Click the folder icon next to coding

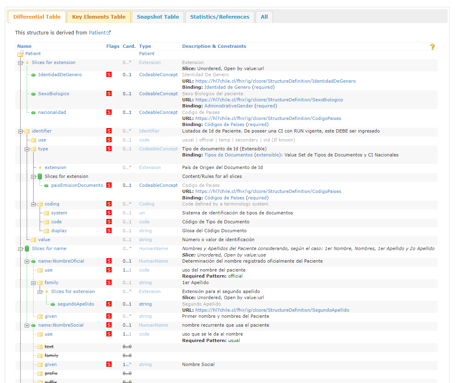pos(40,204)
